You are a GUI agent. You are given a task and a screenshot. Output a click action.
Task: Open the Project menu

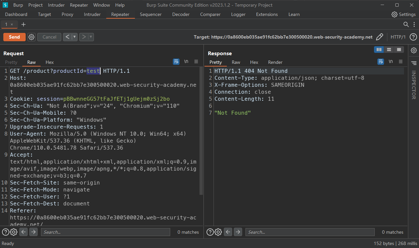click(x=35, y=5)
